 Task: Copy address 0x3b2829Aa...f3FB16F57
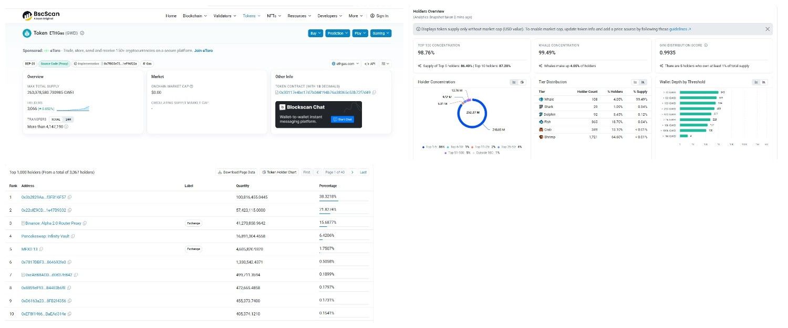point(69,197)
